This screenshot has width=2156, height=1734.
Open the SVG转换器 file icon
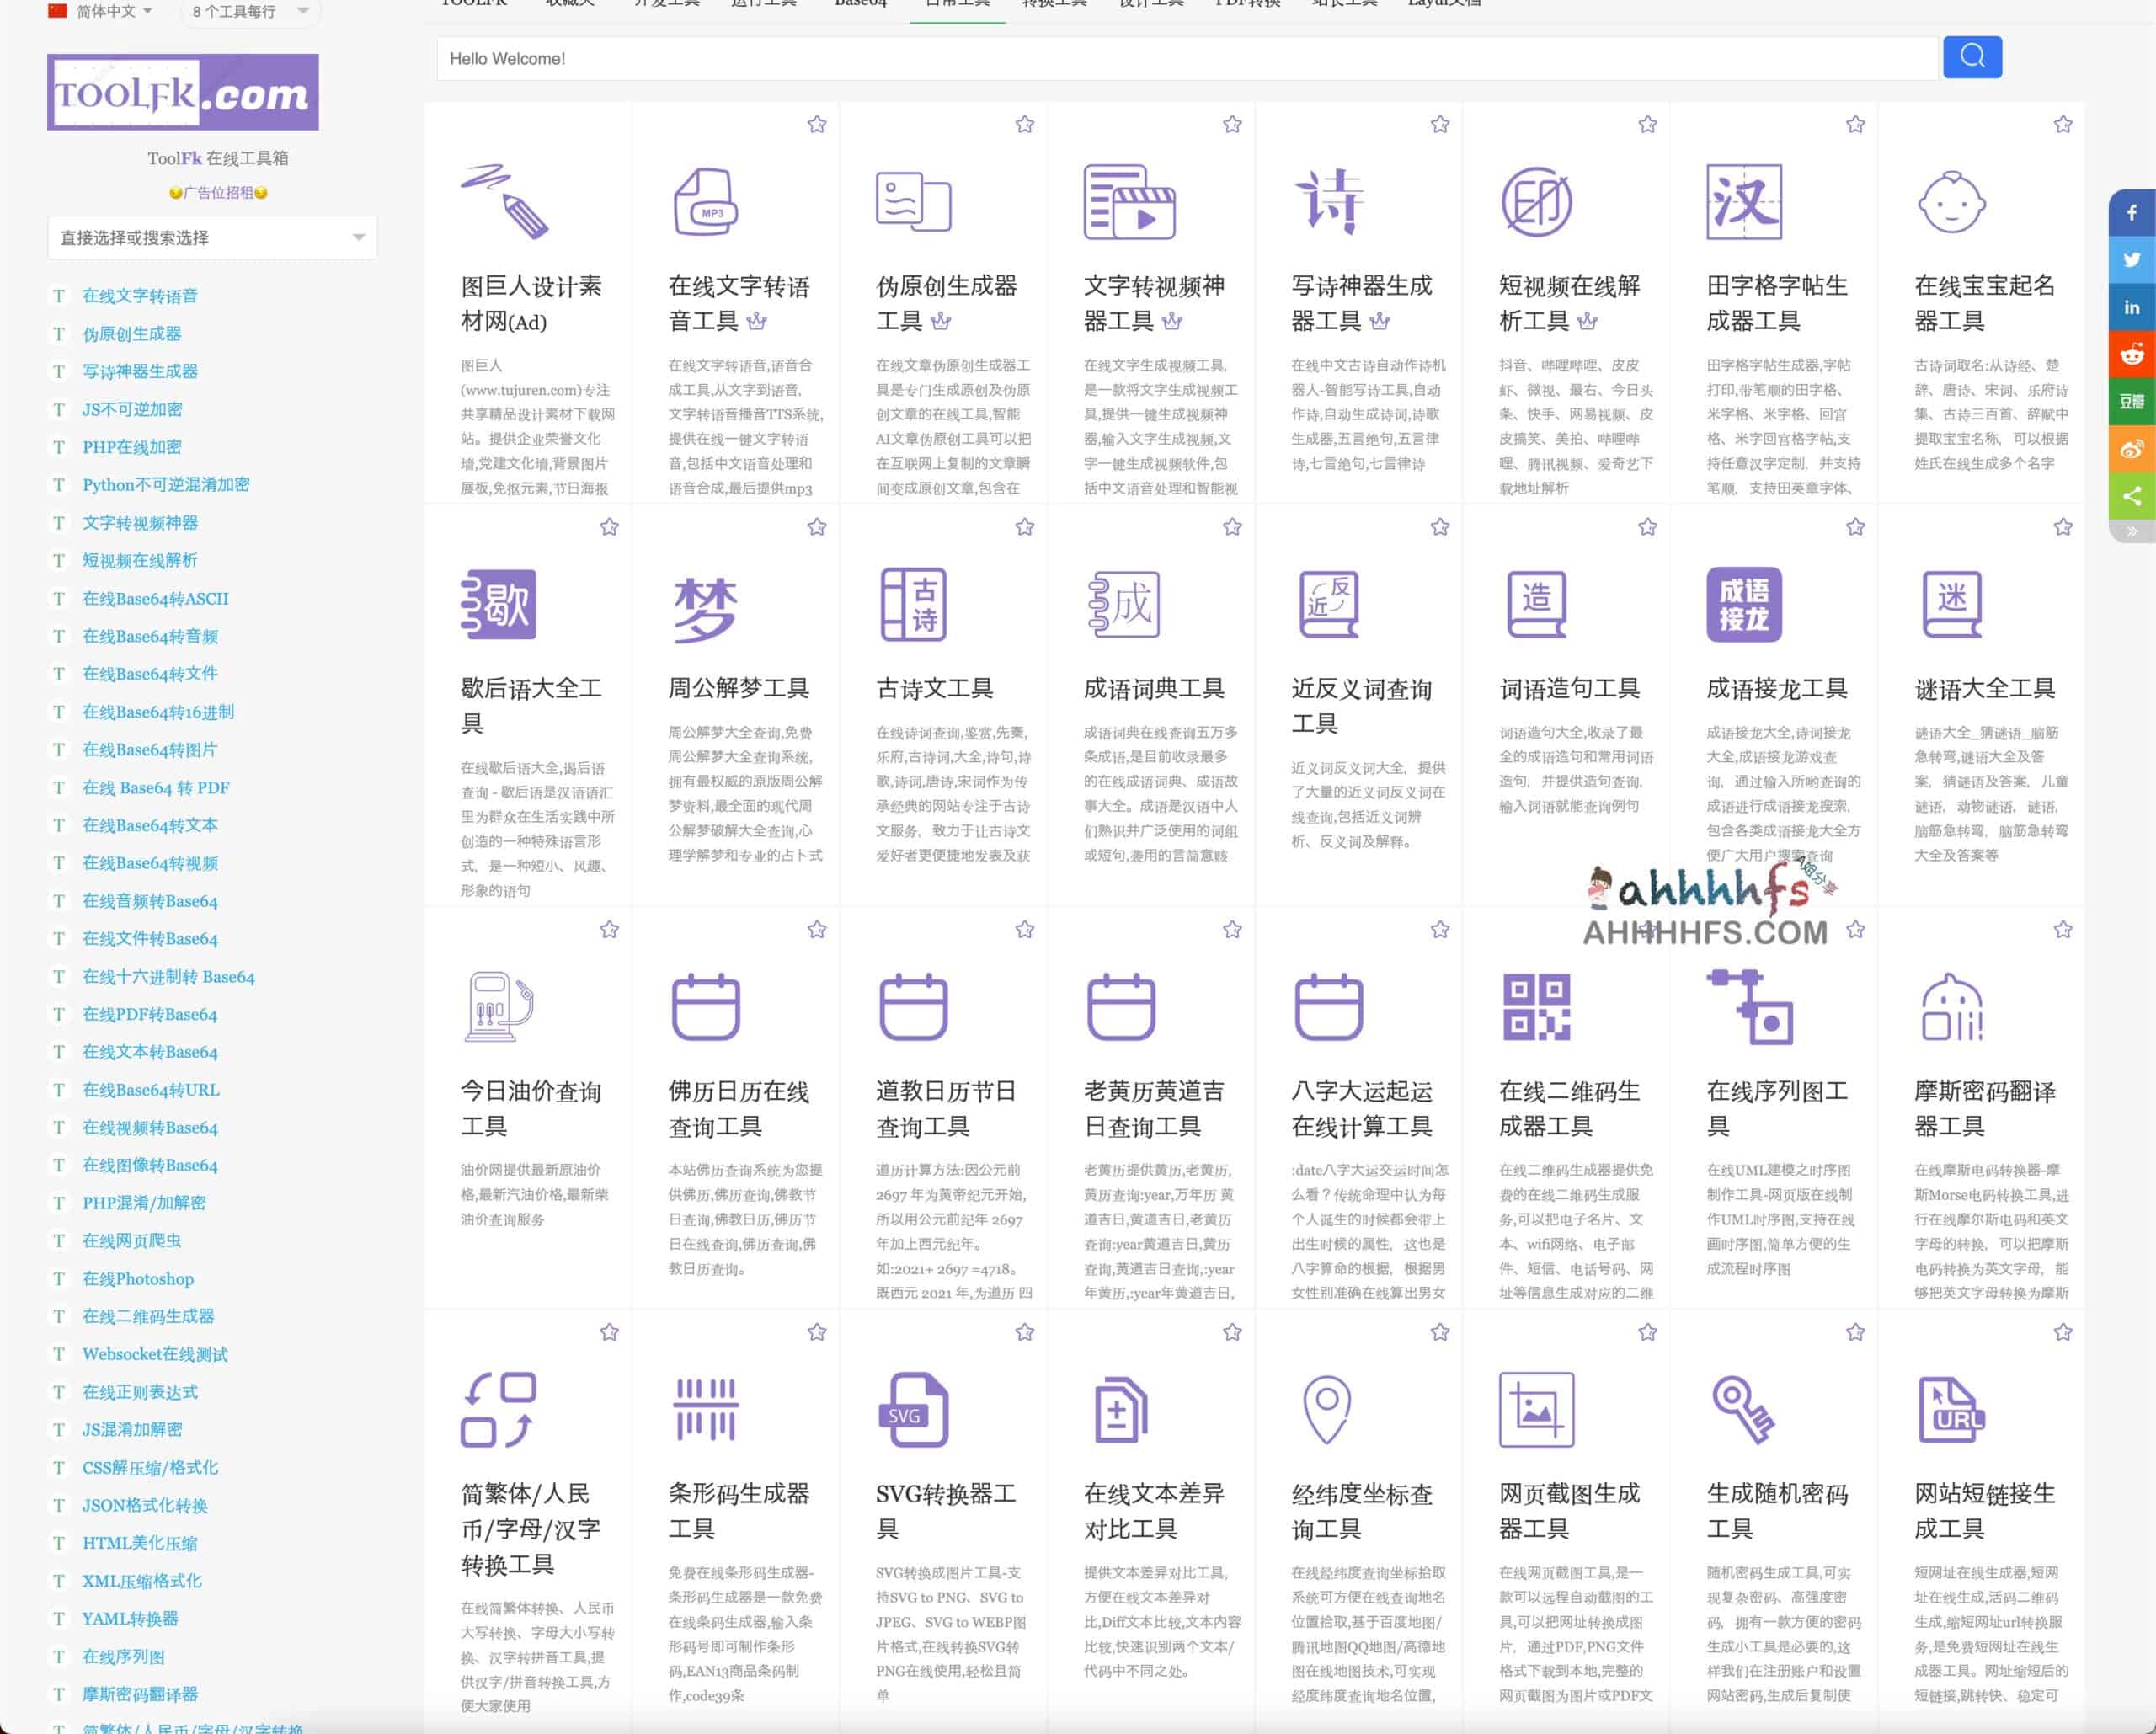click(912, 1410)
